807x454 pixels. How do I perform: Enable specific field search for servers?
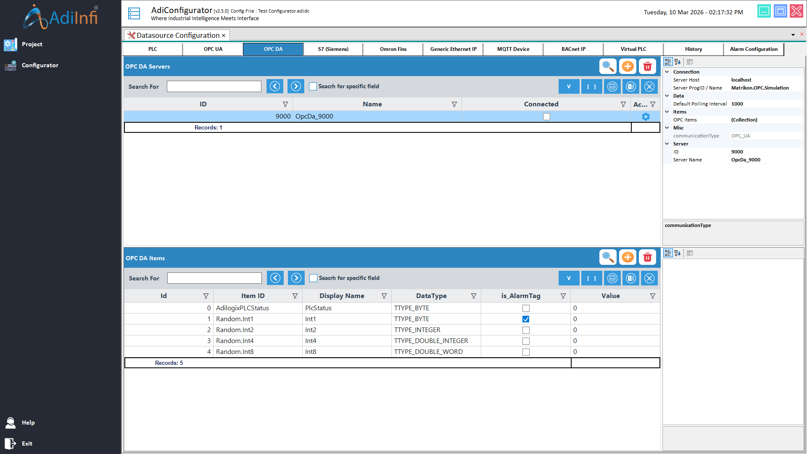313,87
